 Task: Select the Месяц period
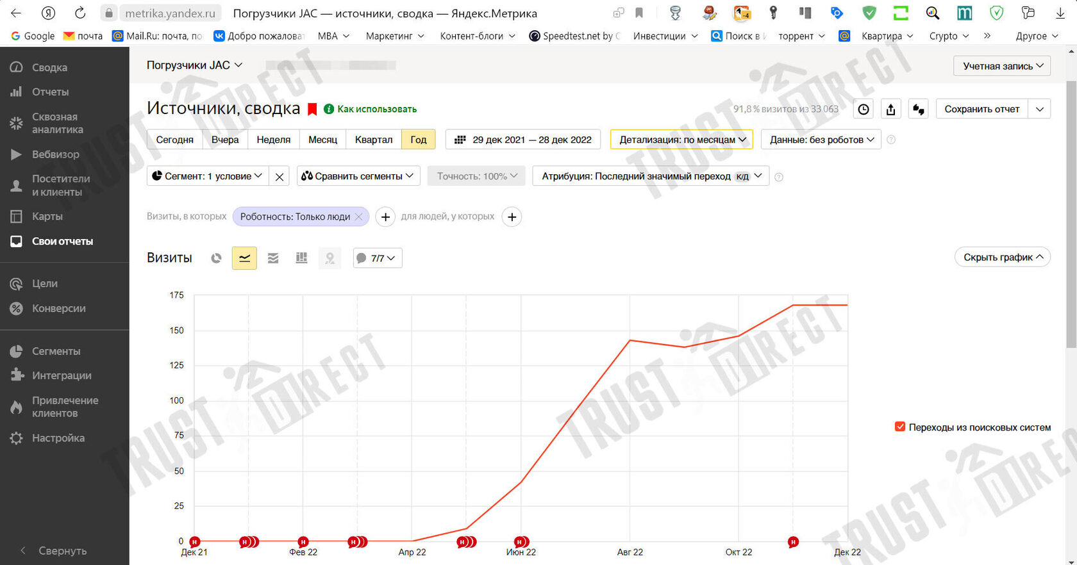(322, 140)
